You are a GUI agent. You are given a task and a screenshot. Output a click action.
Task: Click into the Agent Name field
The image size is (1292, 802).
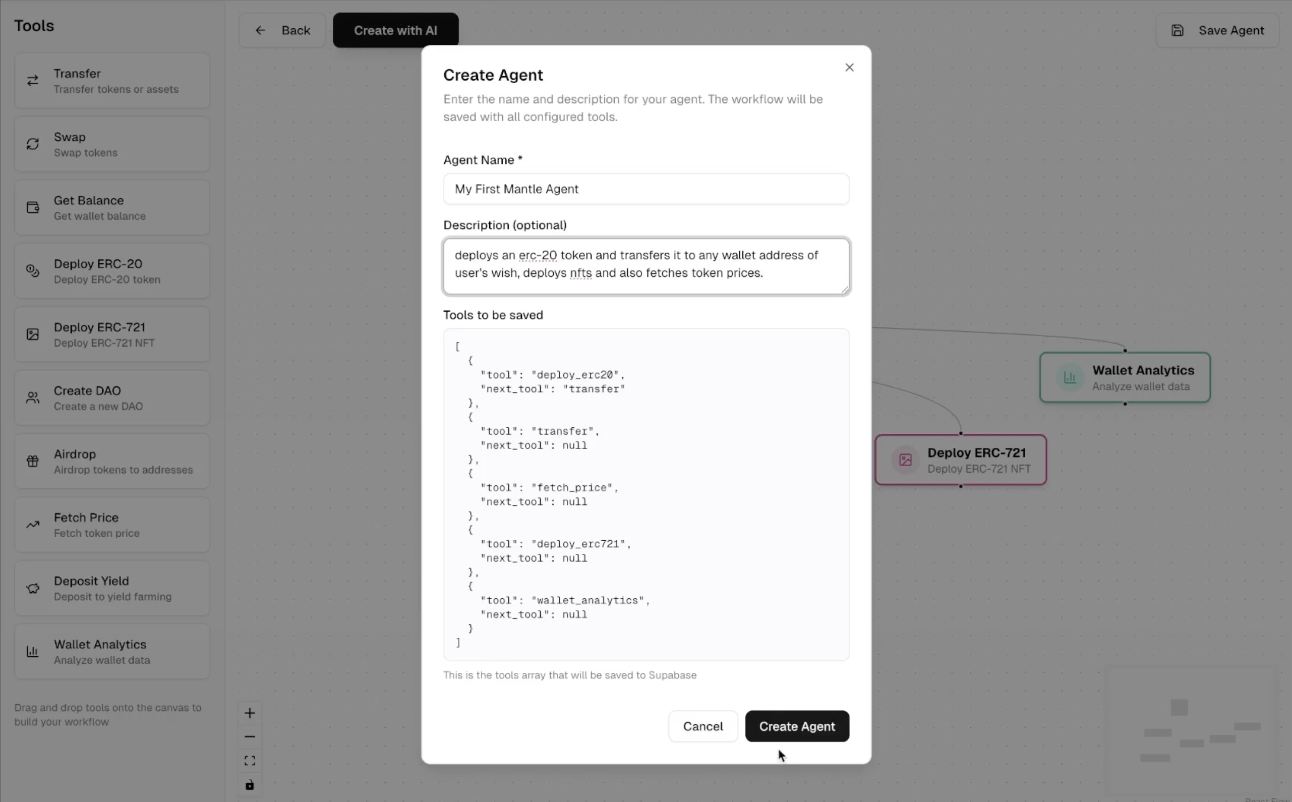645,189
